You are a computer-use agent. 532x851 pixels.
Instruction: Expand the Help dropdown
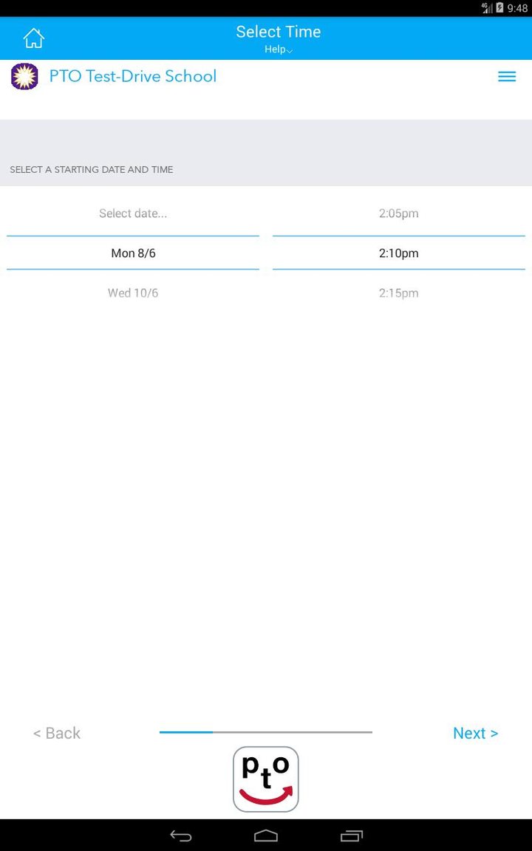[x=279, y=49]
